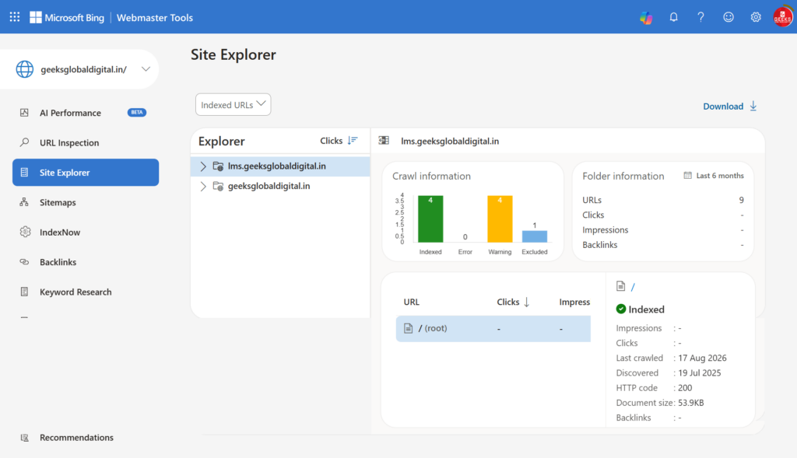The height and width of the screenshot is (458, 797).
Task: Sort table by Clicks column arrow
Action: 527,302
